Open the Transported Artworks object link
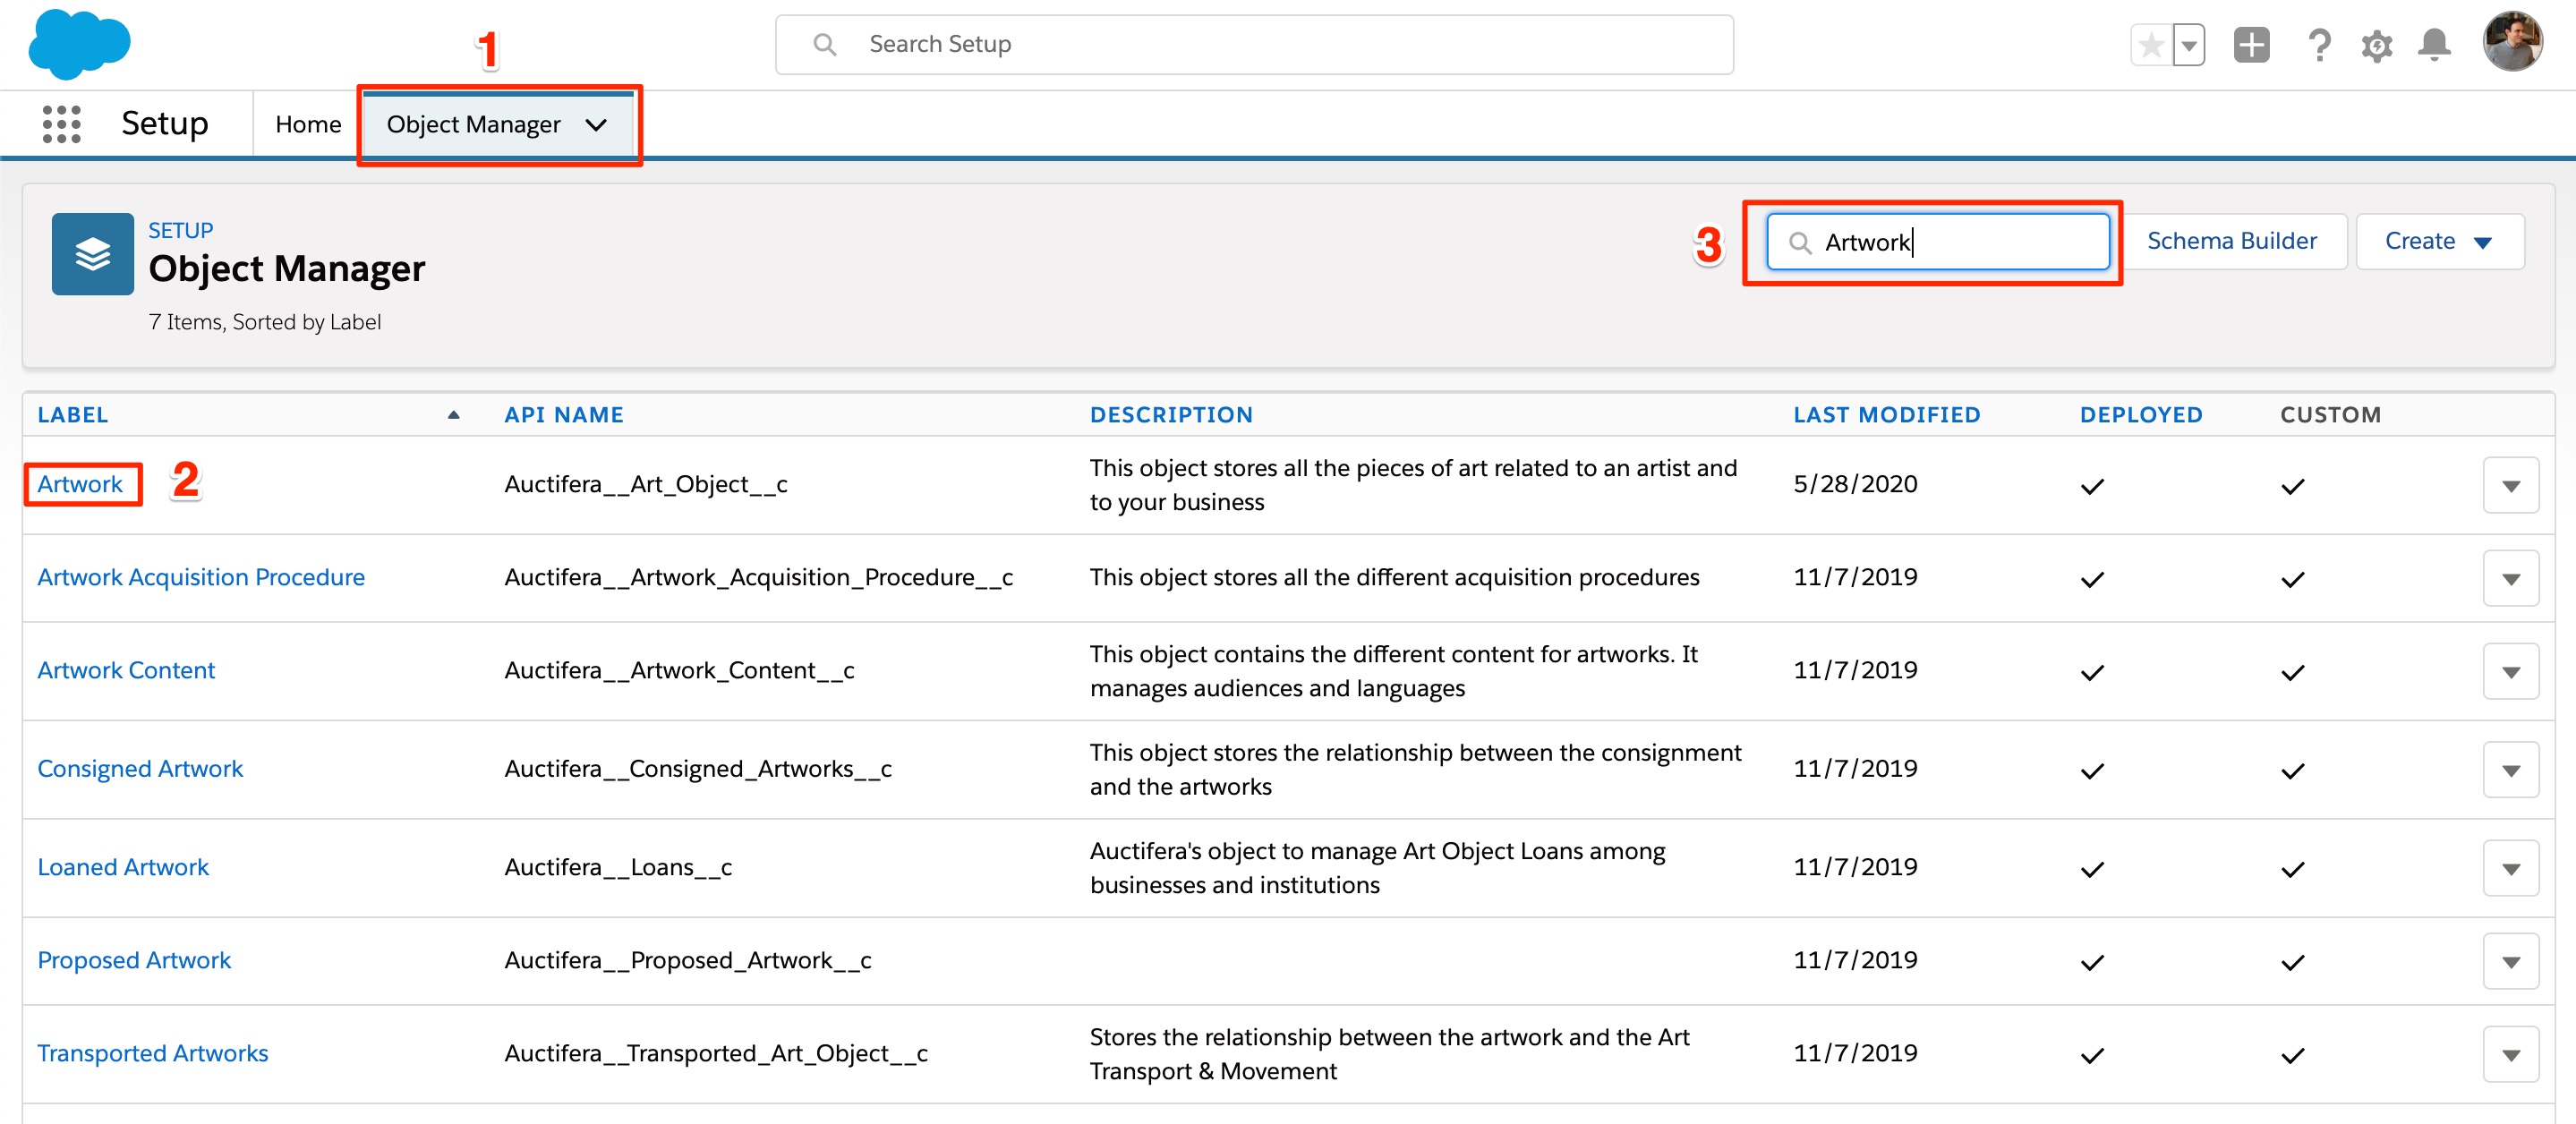 coord(152,1053)
